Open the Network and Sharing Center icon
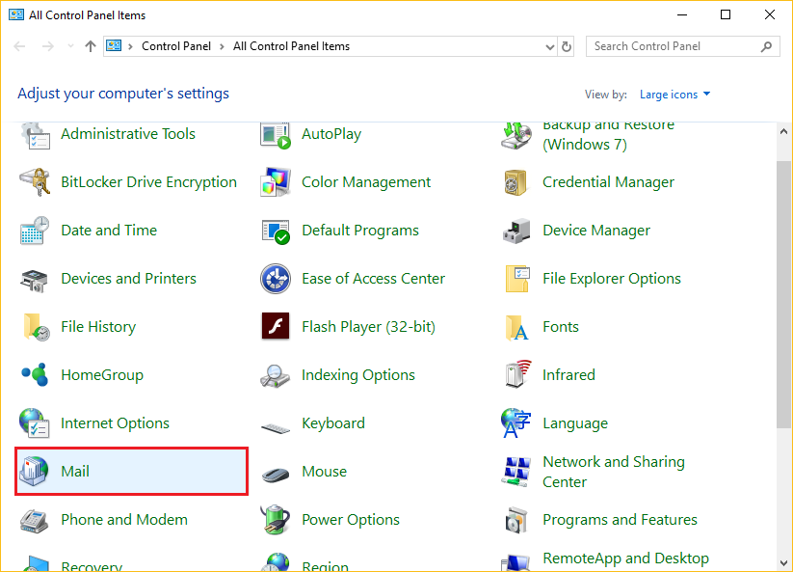The height and width of the screenshot is (572, 793). 515,472
